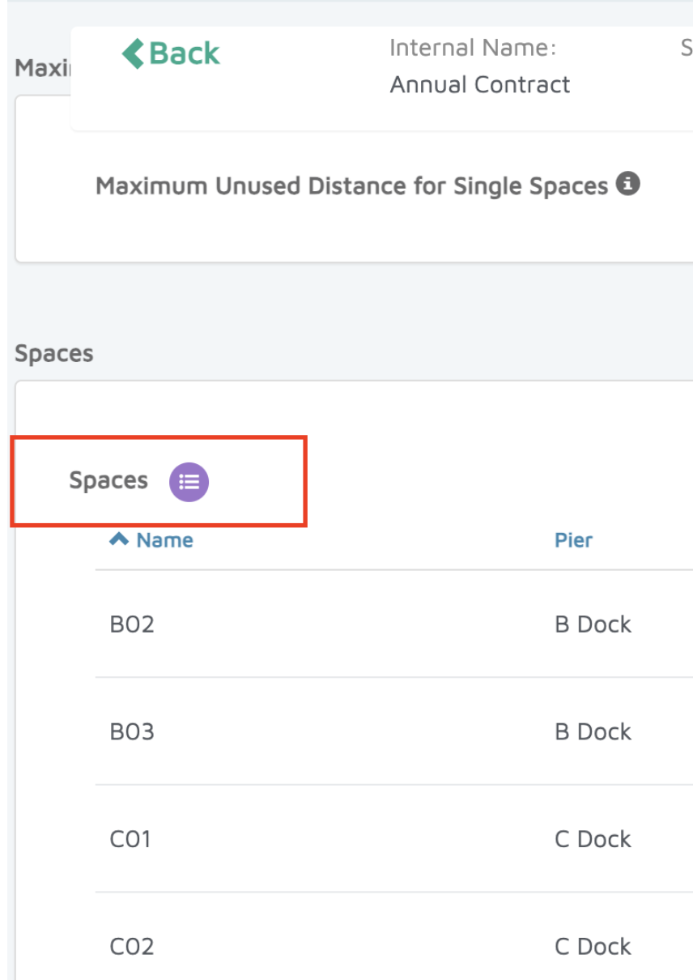Image resolution: width=693 pixels, height=980 pixels.
Task: Click the Spaces section heading above the card
Action: pyautogui.click(x=54, y=354)
